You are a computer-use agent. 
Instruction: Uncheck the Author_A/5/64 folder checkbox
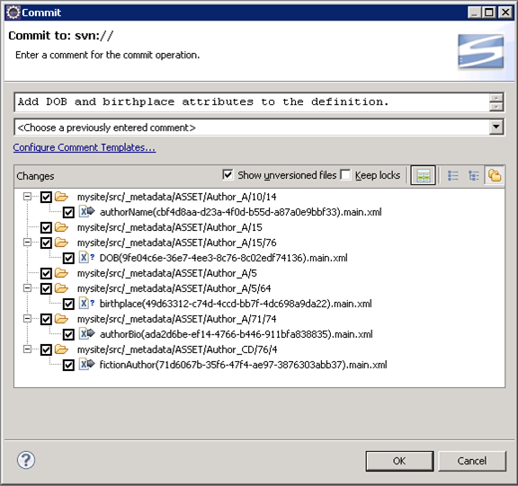(x=46, y=289)
